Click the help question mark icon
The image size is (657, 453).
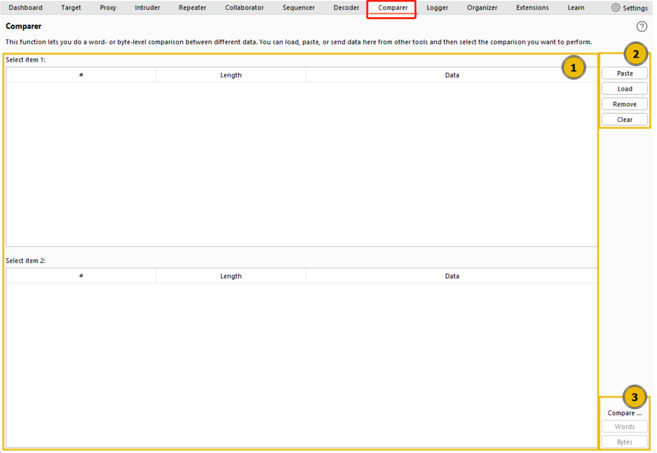641,26
